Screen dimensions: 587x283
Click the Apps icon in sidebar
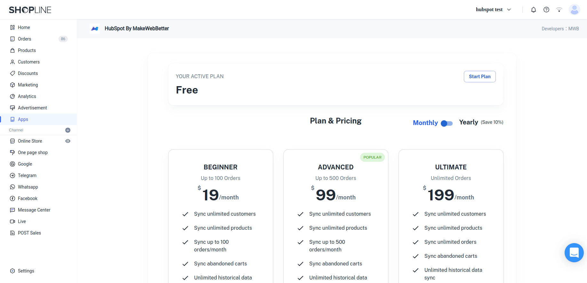pyautogui.click(x=12, y=119)
